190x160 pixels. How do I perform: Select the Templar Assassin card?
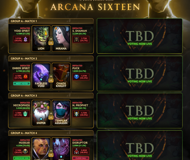coord(61,113)
